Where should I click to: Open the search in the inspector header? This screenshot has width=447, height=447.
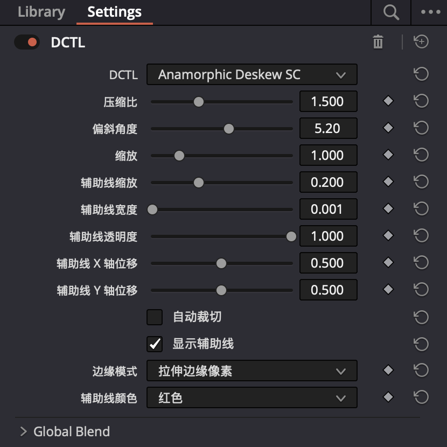pos(390,12)
